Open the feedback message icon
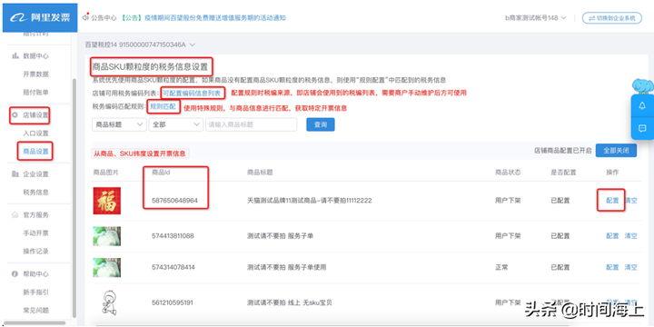The width and height of the screenshot is (654, 327). 642,128
